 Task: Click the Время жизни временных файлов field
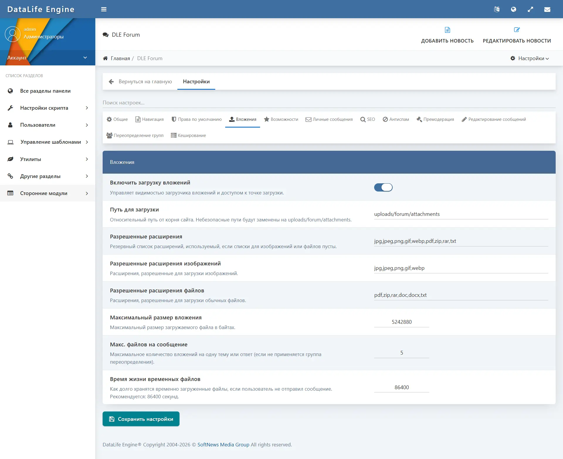tap(402, 387)
